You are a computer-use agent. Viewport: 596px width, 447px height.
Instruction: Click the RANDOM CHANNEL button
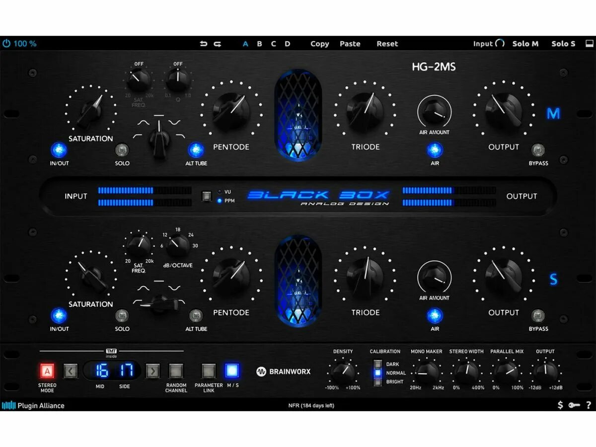176,371
